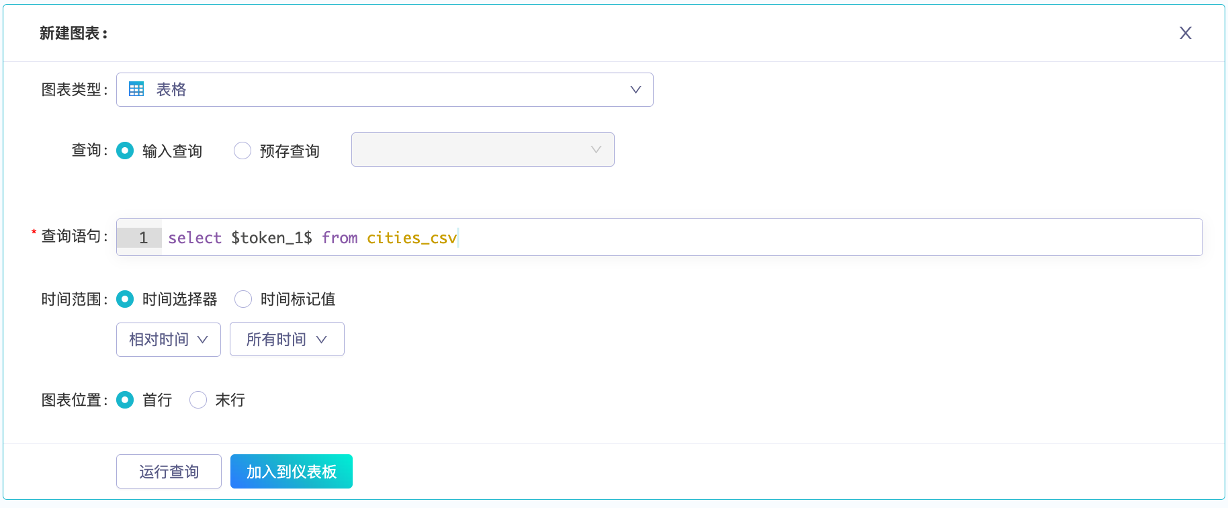Image resolution: width=1228 pixels, height=508 pixels.
Task: Click the table icon in 图表类型 field
Action: pos(136,89)
